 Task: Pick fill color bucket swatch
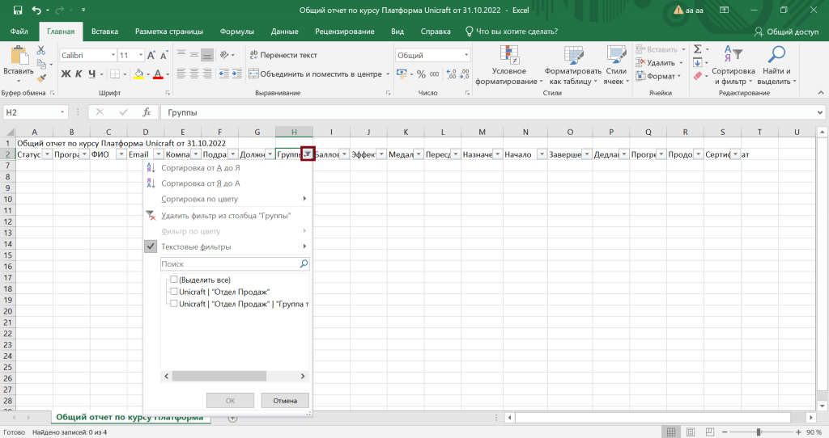coord(138,74)
